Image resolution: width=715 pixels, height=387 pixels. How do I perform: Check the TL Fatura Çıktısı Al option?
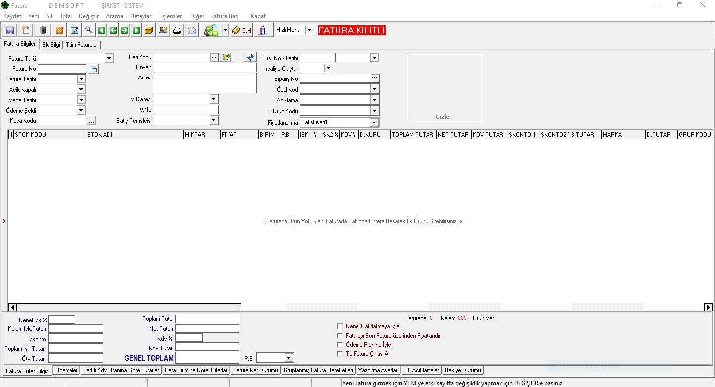pos(340,354)
